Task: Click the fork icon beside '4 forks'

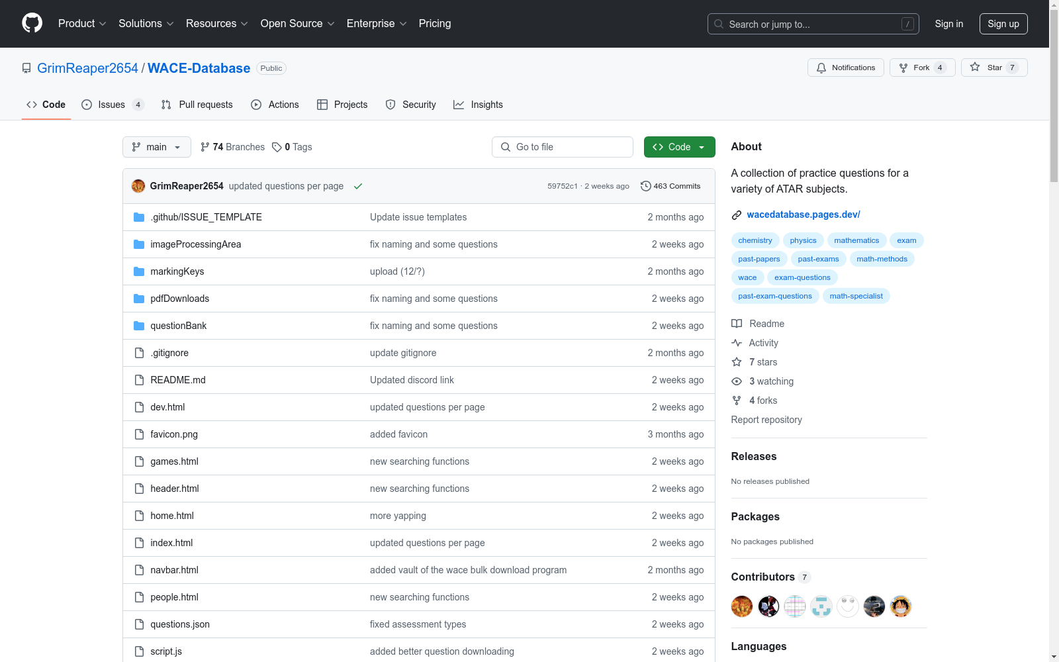Action: (737, 401)
